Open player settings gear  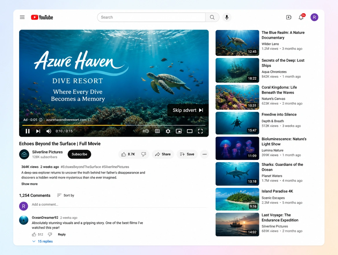click(168, 131)
